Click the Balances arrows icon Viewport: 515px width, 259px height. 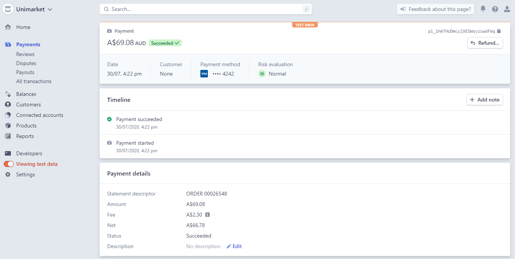point(8,94)
